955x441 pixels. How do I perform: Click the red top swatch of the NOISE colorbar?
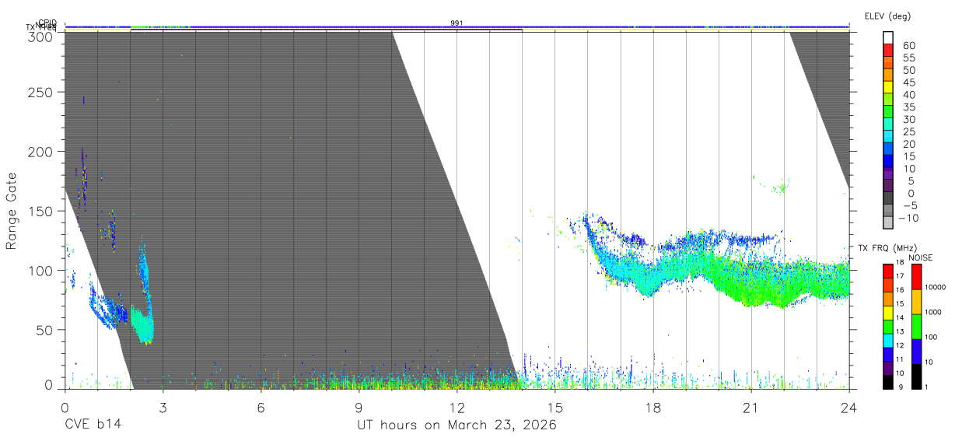(915, 277)
